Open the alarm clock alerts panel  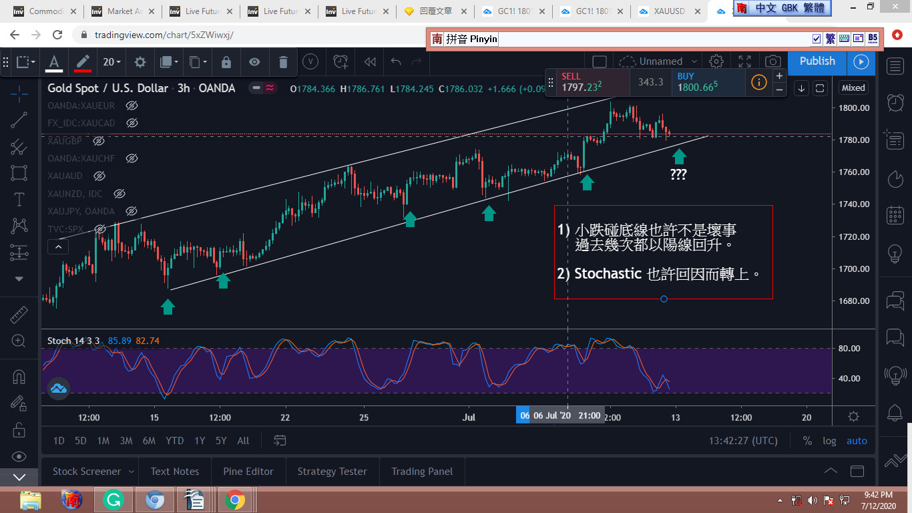[895, 102]
